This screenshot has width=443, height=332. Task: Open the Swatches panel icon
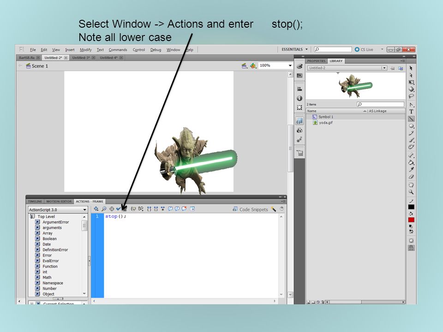click(299, 76)
